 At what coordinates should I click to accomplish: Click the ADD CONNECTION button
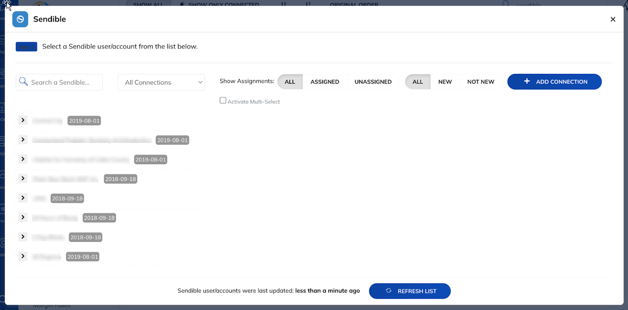(x=554, y=82)
